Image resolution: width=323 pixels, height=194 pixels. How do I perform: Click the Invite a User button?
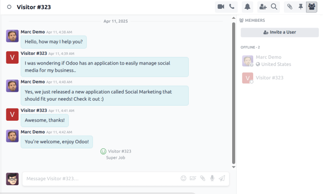point(280,32)
